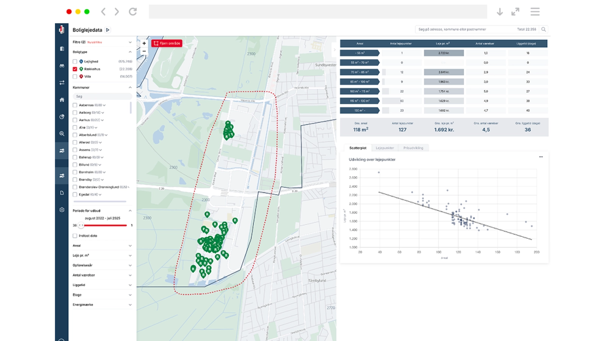
Task: Open the home icon in sidebar
Action: (x=62, y=100)
